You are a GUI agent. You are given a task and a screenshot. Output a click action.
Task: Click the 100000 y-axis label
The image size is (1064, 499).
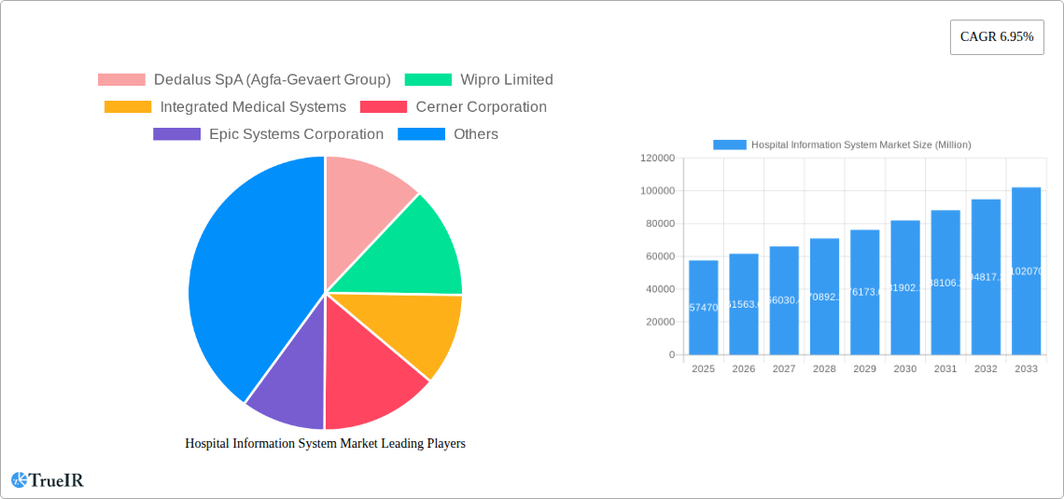tap(658, 190)
